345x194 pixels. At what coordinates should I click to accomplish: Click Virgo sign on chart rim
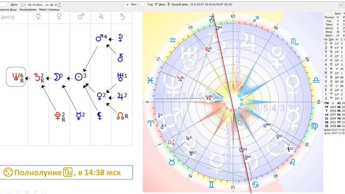[x=315, y=126]
